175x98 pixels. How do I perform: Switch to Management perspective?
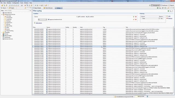tap(155, 5)
